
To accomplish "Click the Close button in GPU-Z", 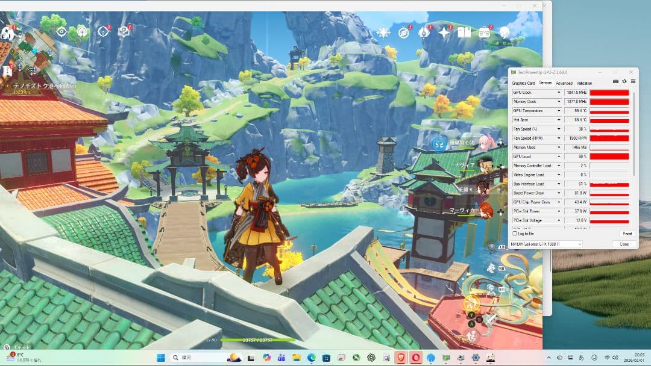I will (x=624, y=244).
